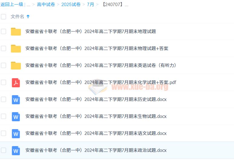Check the box for 英语试卷（有听力）folder
Image resolution: width=234 pixels, height=164 pixels.
pyautogui.click(x=3, y=65)
